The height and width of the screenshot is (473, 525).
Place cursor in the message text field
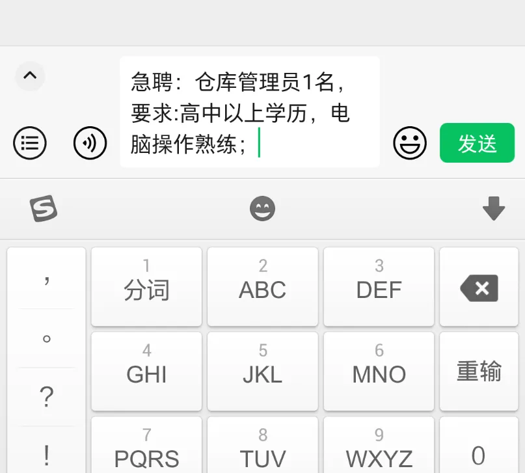coord(250,112)
